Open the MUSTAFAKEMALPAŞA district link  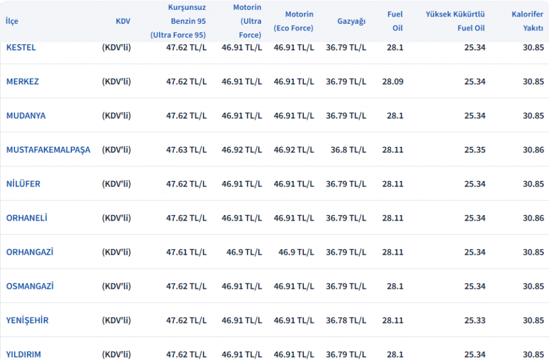point(48,150)
